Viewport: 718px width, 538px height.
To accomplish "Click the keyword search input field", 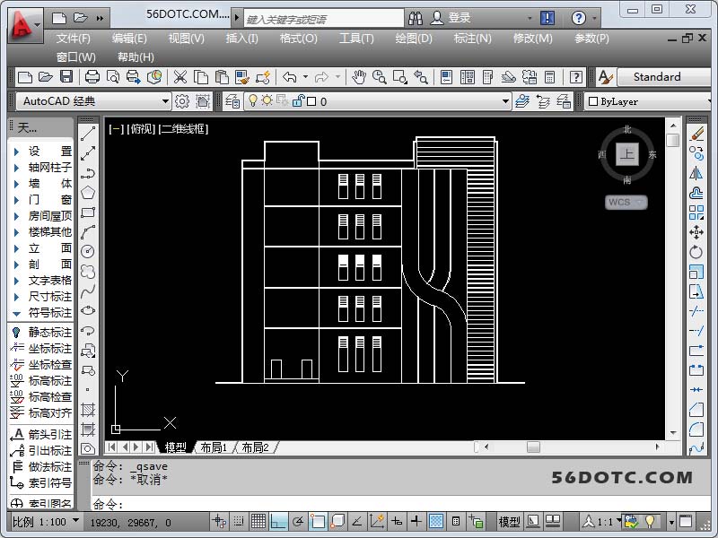I will pos(320,18).
